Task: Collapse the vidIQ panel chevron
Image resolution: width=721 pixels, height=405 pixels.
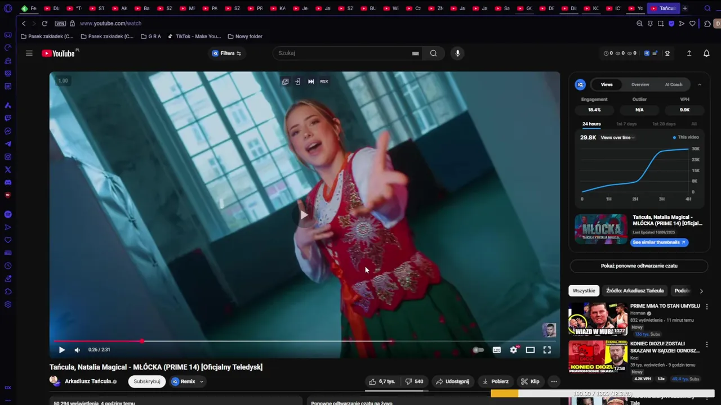Action: click(700, 84)
